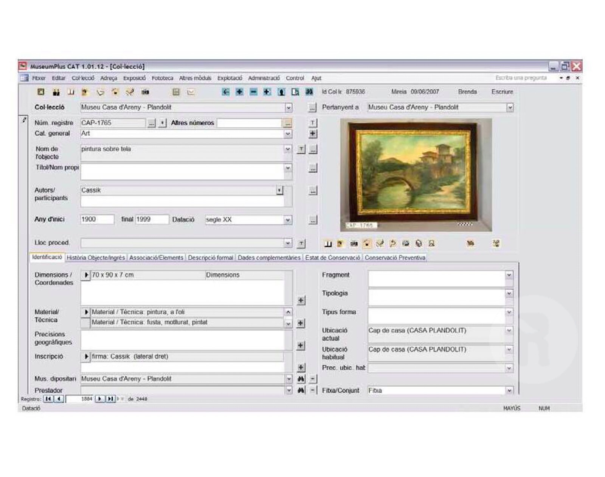Click the camera icon in the main toolbar
605x477 pixels.
click(145, 92)
